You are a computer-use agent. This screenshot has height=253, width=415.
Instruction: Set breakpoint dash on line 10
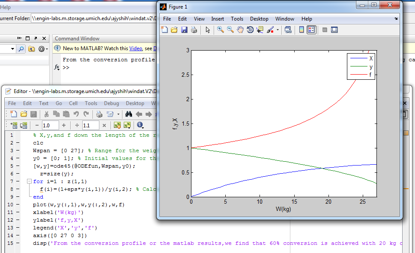tap(18, 205)
